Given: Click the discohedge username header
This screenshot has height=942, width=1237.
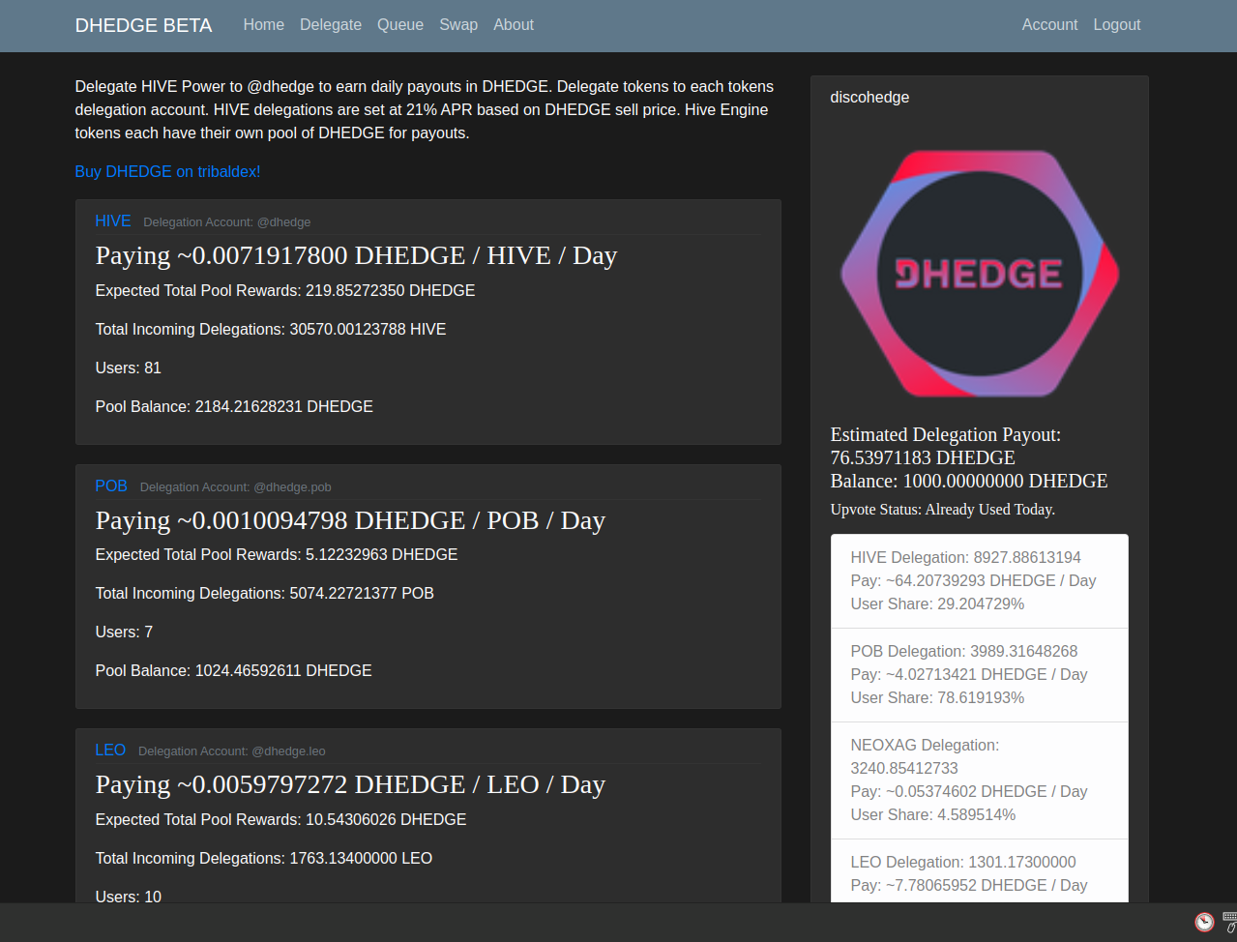Looking at the screenshot, I should (x=869, y=98).
